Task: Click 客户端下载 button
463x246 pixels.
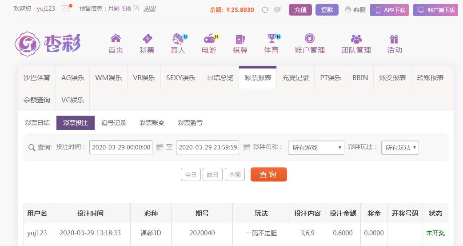Action: (435, 10)
